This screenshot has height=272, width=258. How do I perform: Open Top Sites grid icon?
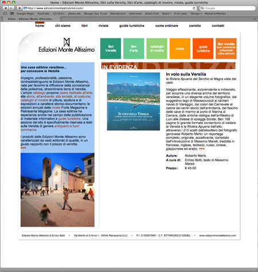(12, 14)
